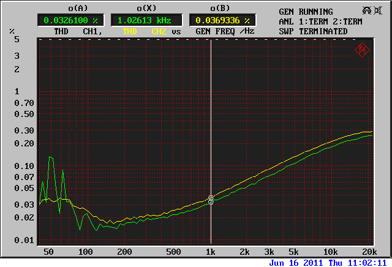Click the GEN FREQ /Hz axis label
Viewport: 392px width, 267px height.
(225, 31)
